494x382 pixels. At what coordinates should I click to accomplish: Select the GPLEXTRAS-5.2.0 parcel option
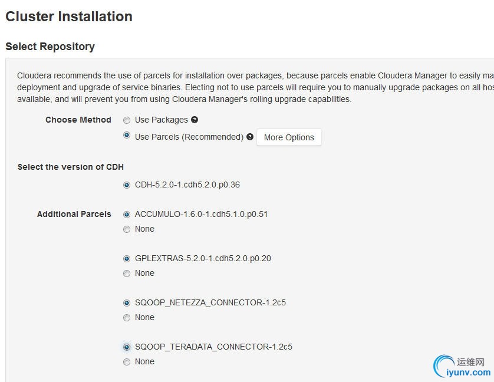[x=127, y=259]
